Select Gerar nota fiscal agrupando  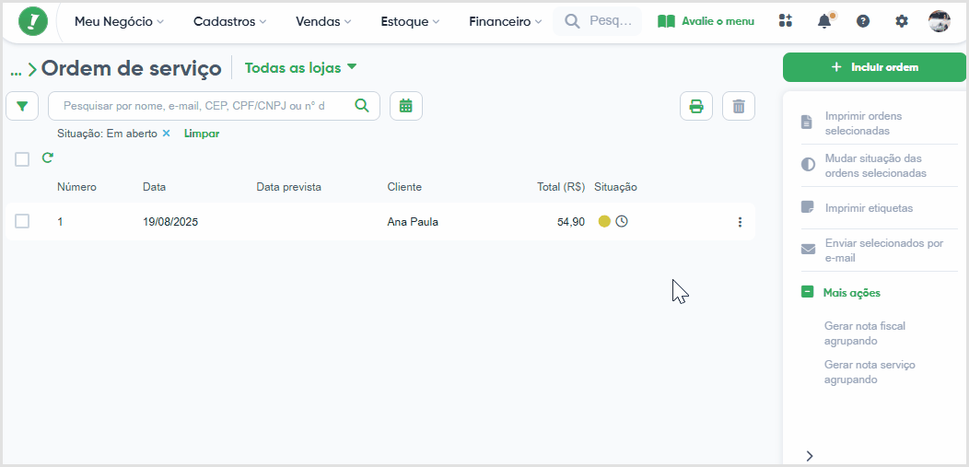(x=865, y=333)
